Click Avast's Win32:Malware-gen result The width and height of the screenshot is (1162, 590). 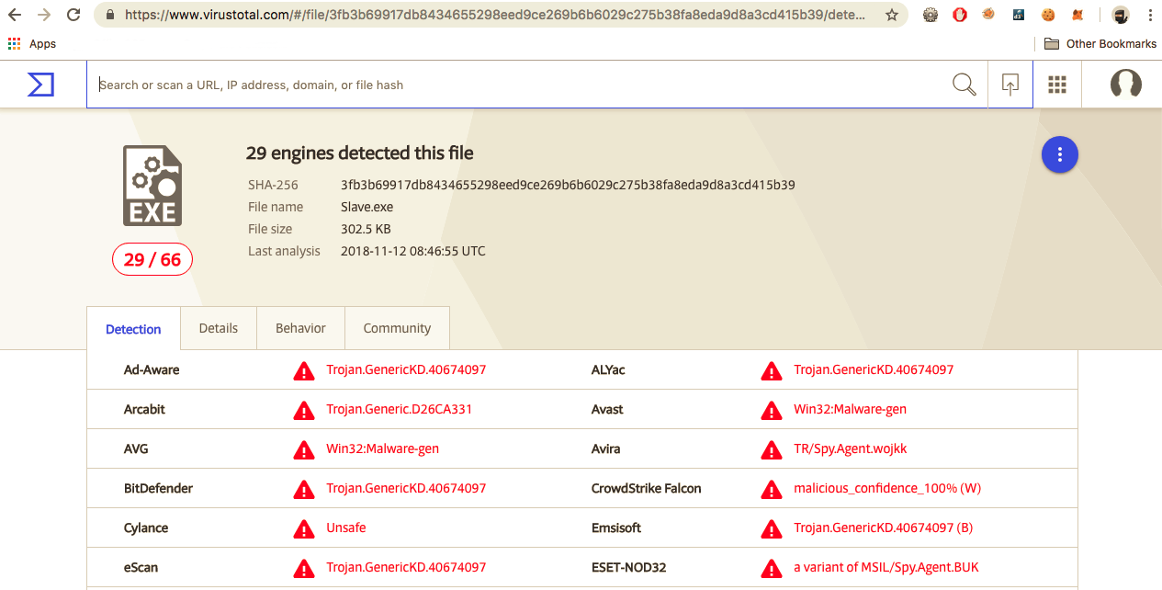[x=850, y=409]
